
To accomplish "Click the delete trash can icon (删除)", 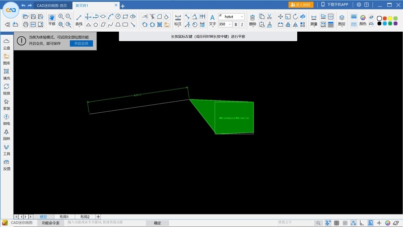I will pos(252,20).
